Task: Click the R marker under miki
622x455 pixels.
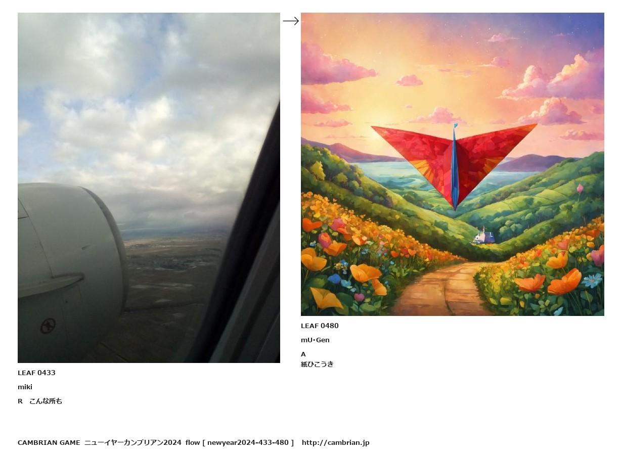Action: click(x=20, y=401)
